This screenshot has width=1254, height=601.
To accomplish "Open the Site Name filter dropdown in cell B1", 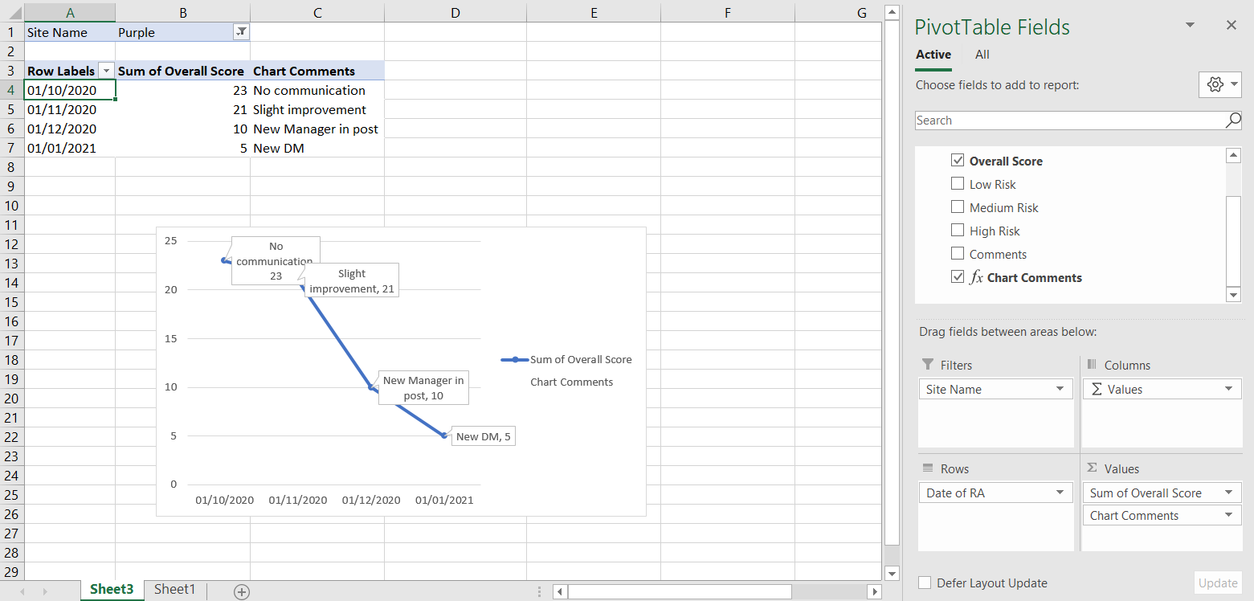I will click(241, 32).
